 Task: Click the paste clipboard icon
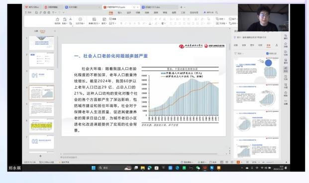(65, 19)
